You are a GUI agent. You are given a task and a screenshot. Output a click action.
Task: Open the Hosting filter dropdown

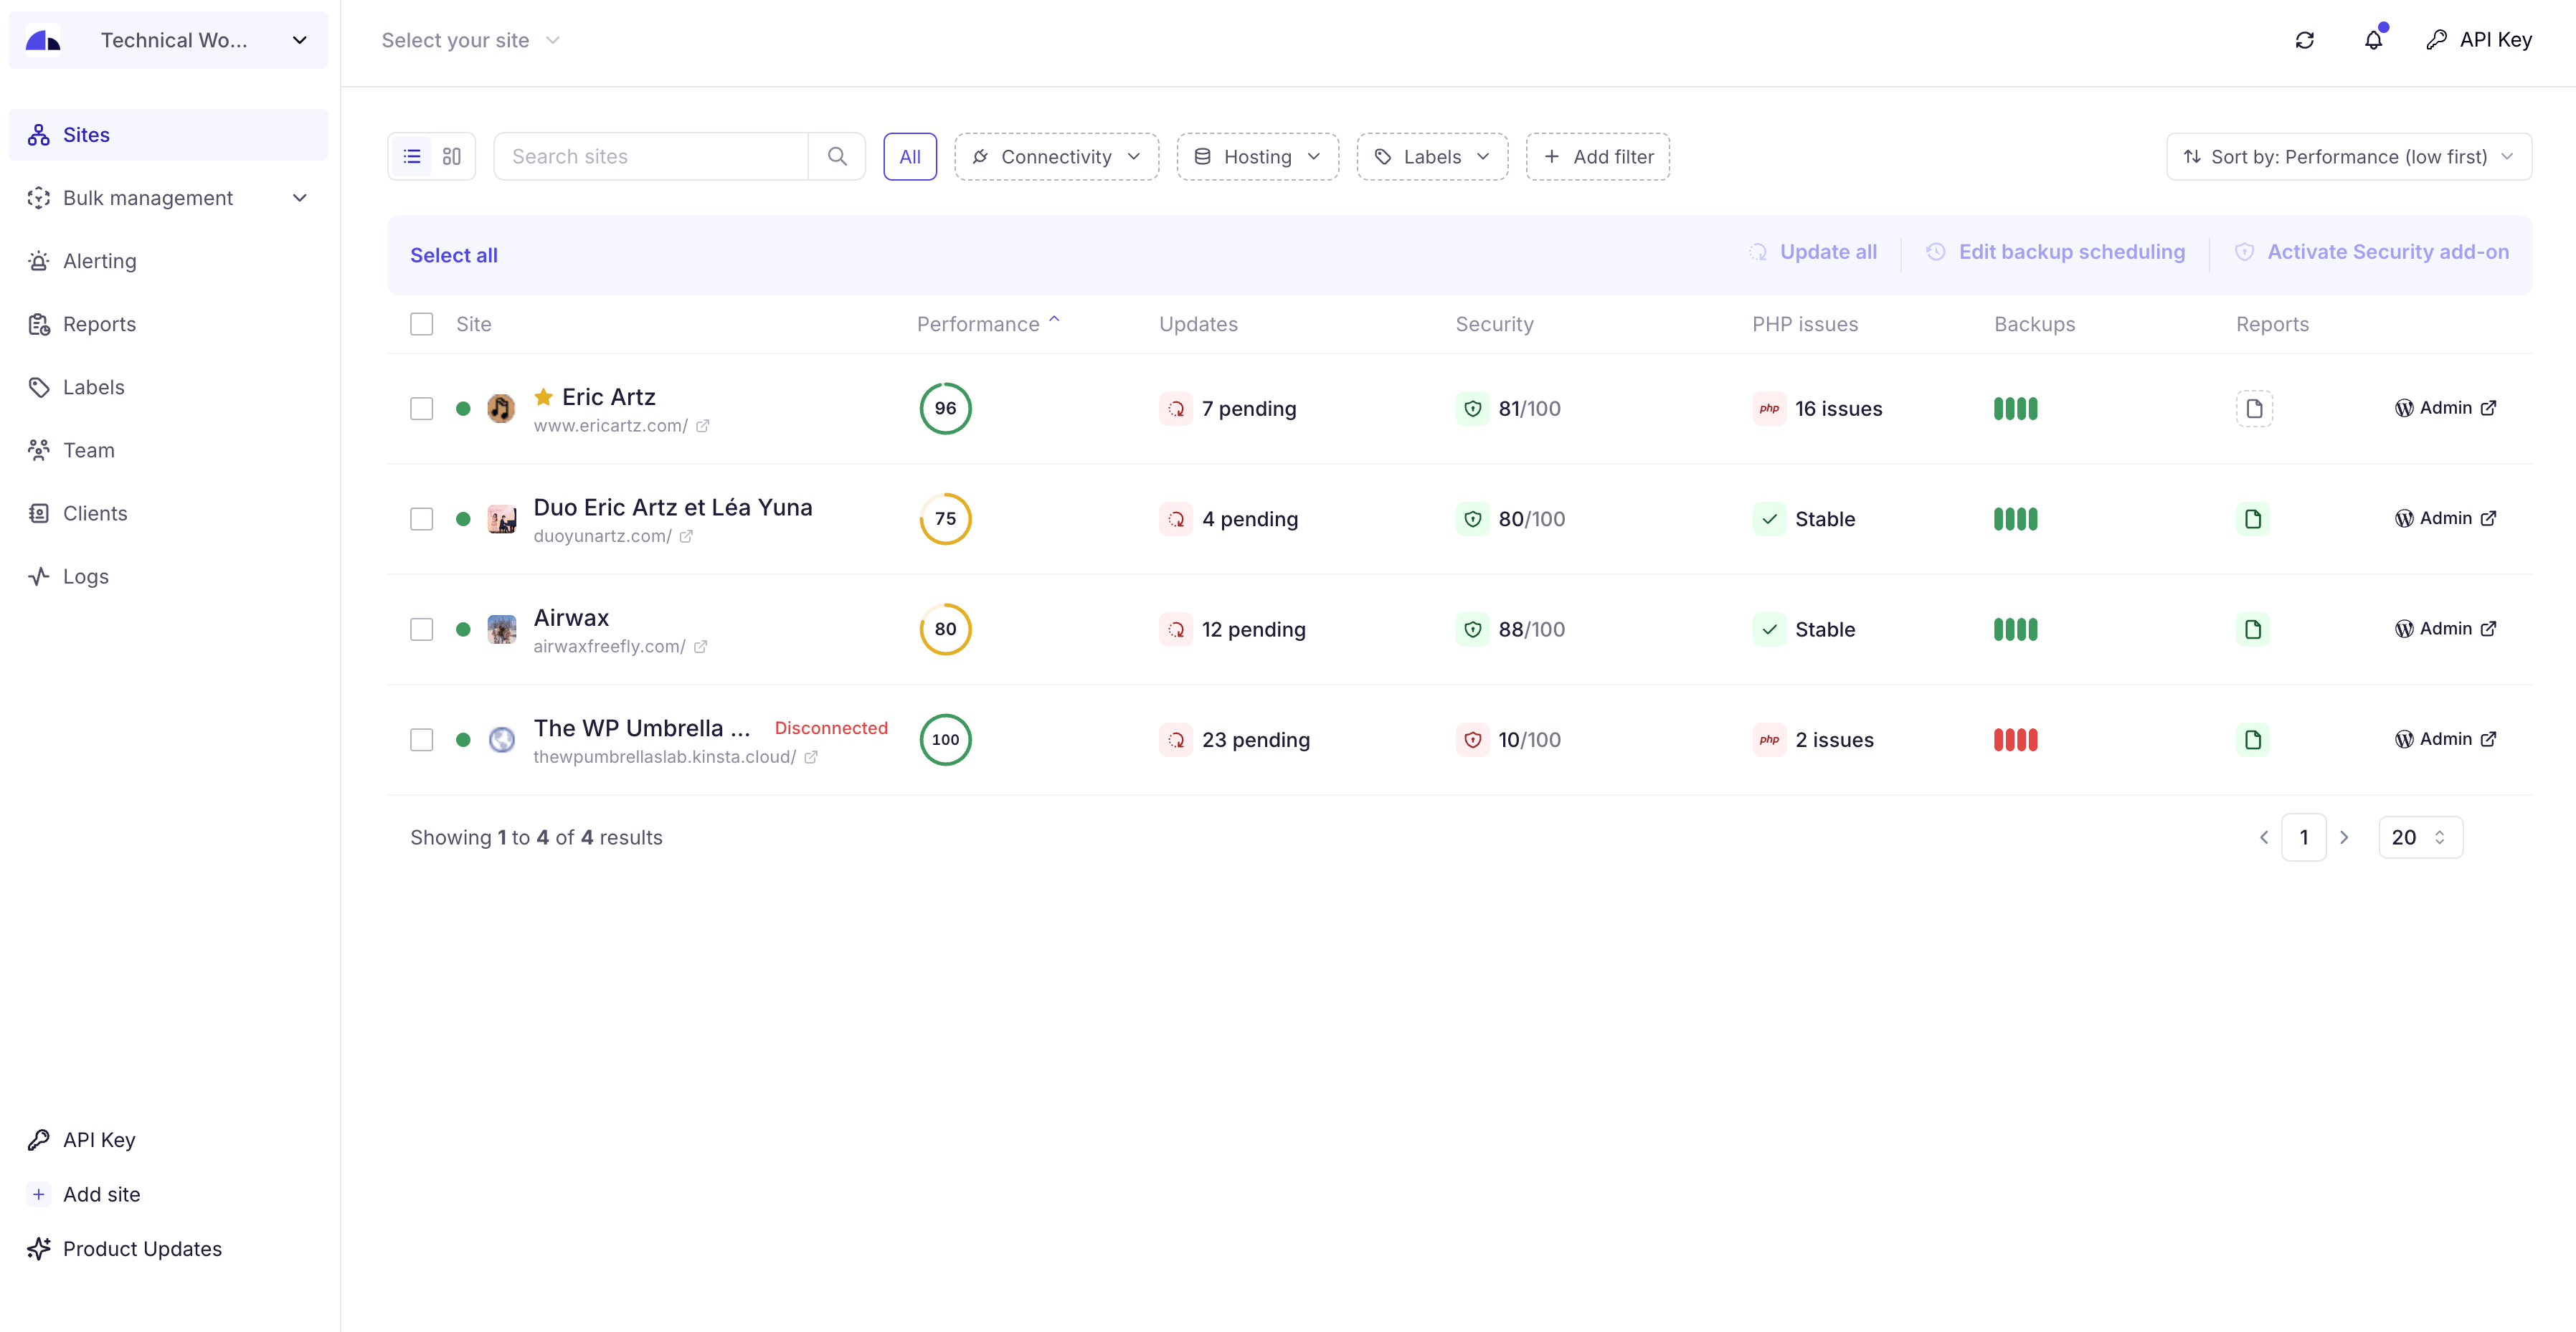[x=1257, y=157]
